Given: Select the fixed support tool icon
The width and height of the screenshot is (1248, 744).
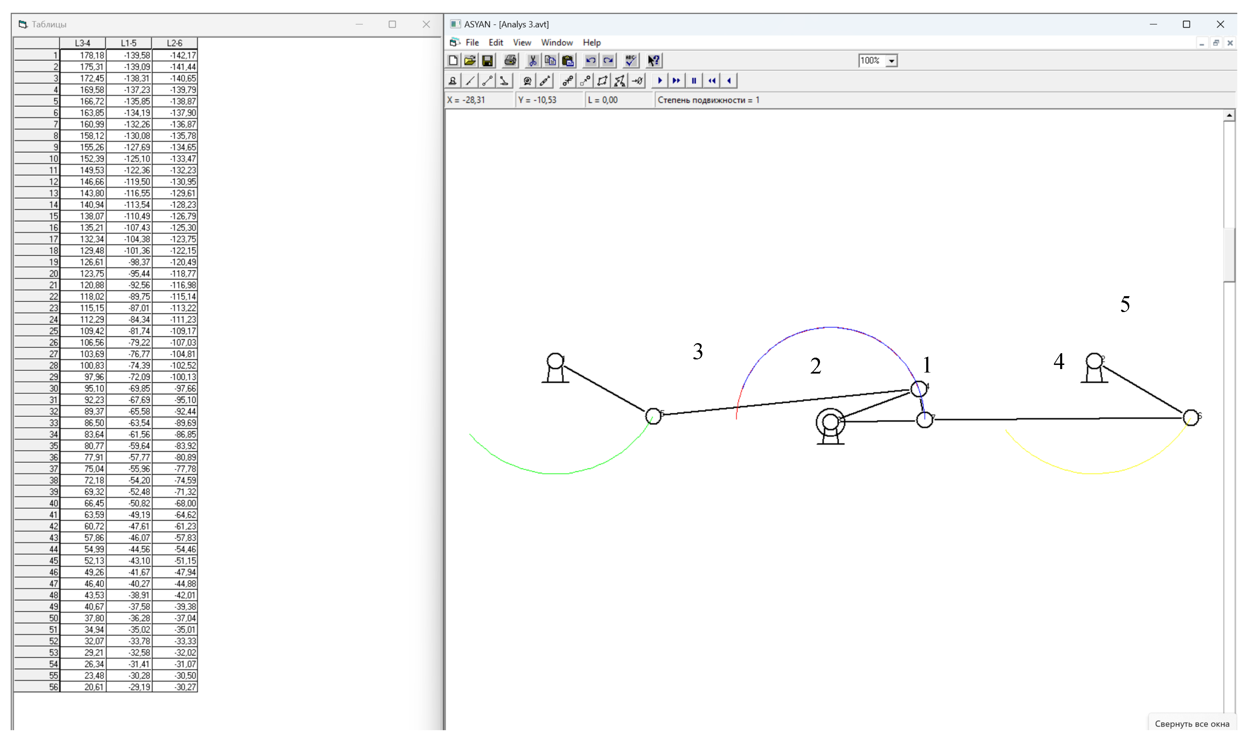Looking at the screenshot, I should (453, 81).
